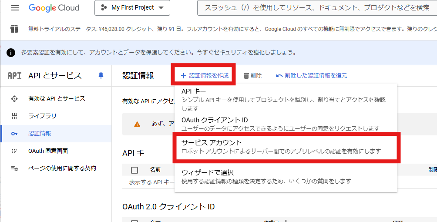Click the Google Cloud logo

pos(54,8)
